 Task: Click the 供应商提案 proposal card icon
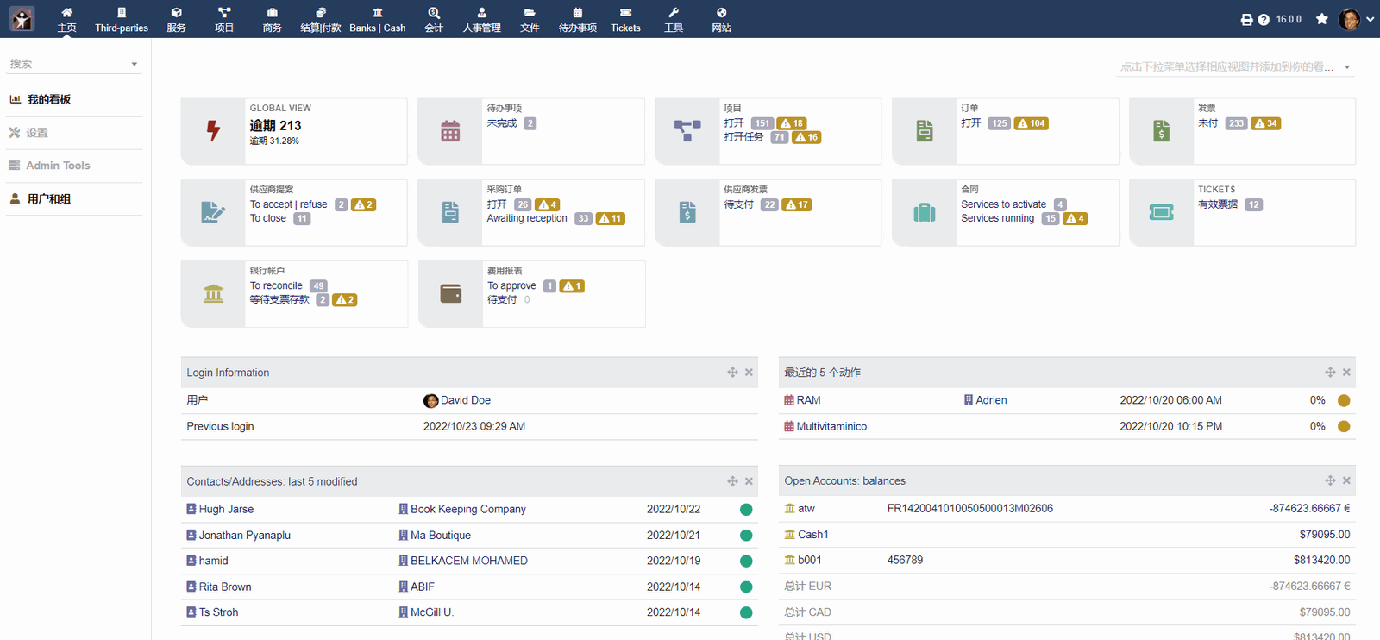coord(213,212)
